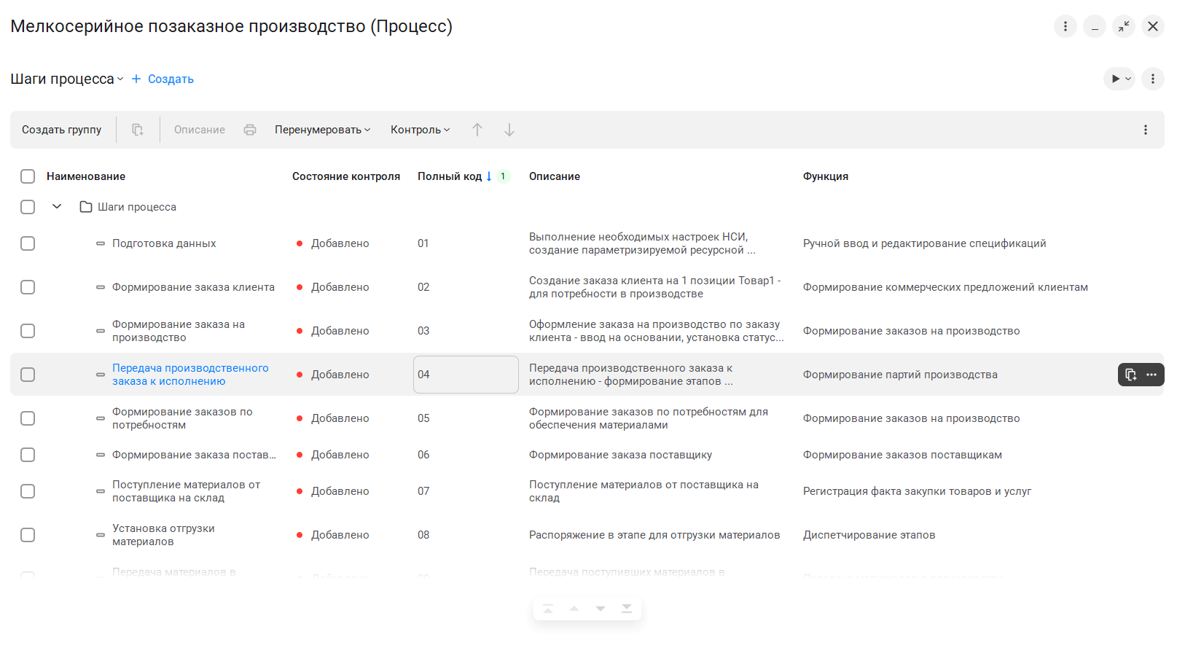Move the step down with the down arrow
This screenshot has height=645, width=1177.
[x=509, y=130]
